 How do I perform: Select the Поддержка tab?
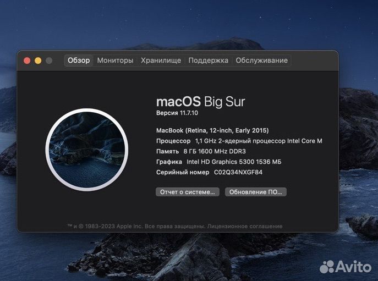(209, 60)
